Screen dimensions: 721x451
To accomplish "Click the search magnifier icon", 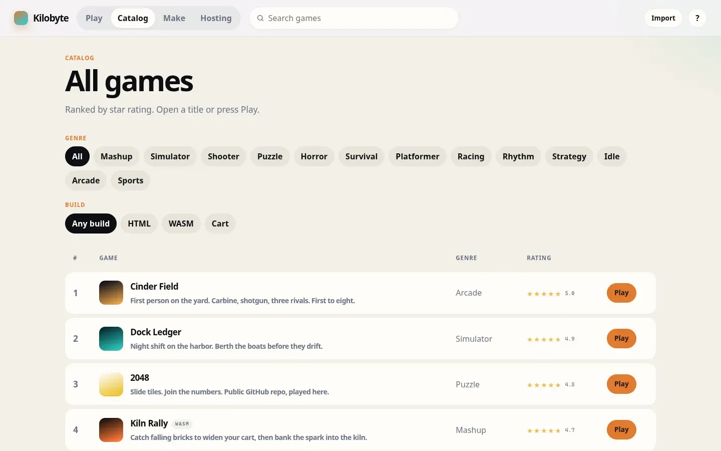I will (x=260, y=18).
